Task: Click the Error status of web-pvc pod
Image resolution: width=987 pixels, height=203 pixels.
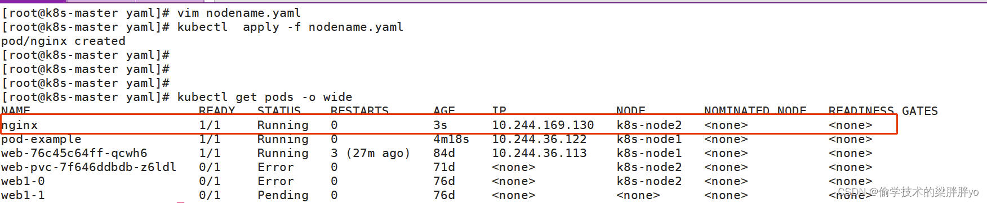Action: (x=275, y=167)
